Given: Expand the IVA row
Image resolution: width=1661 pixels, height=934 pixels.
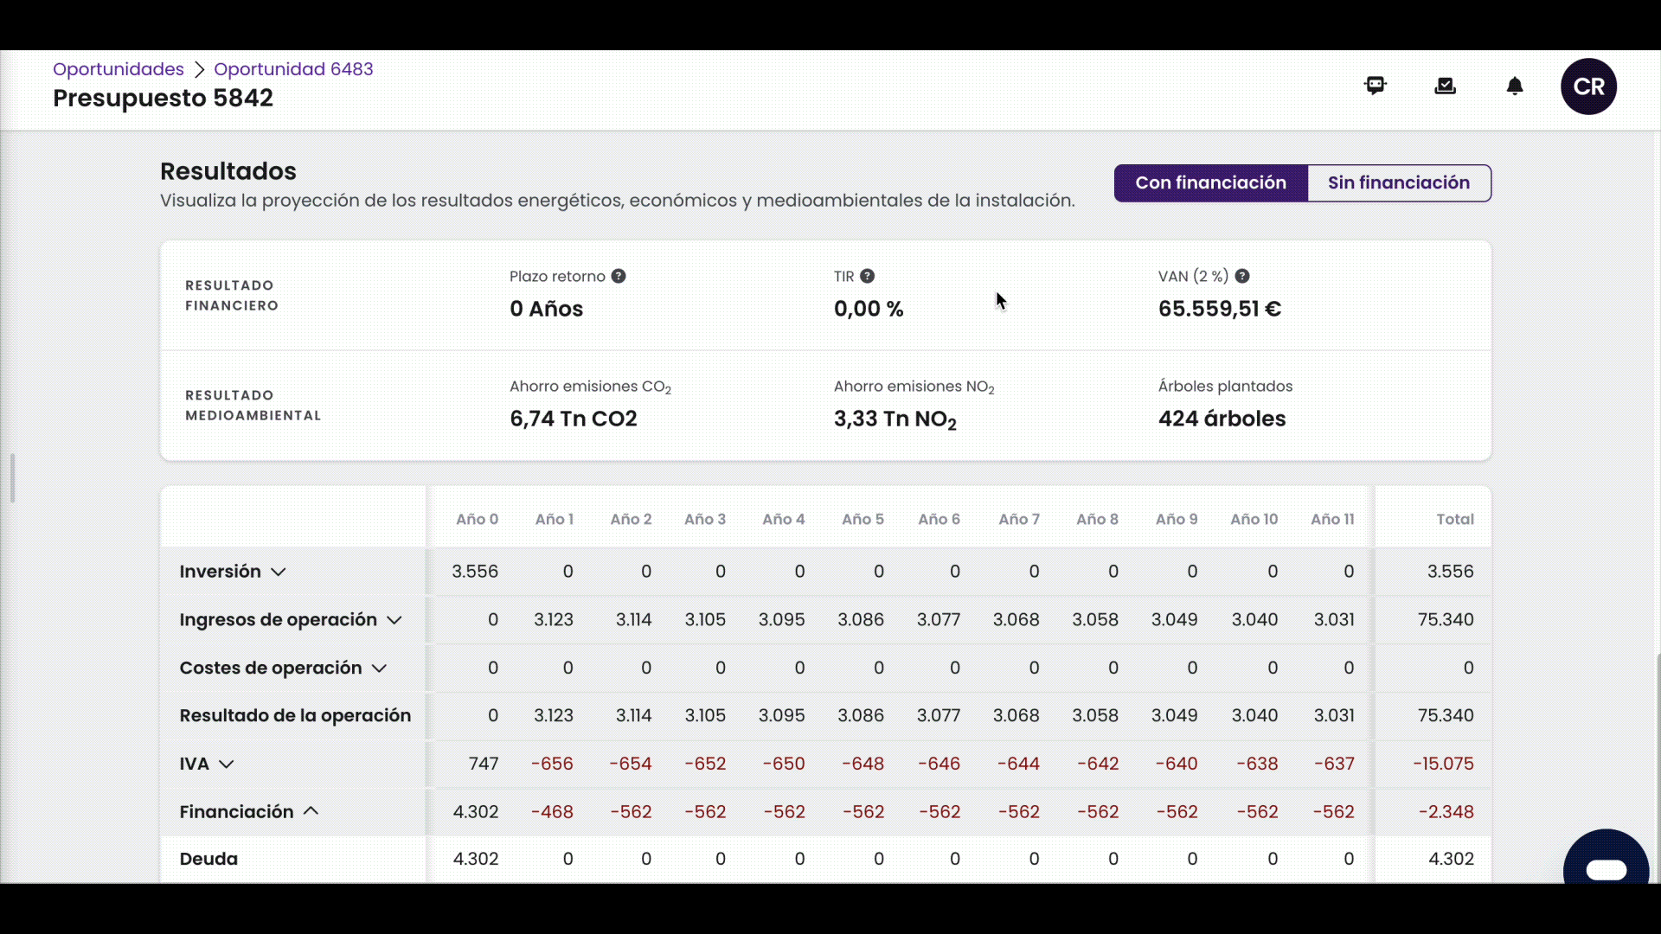Looking at the screenshot, I should pos(227,764).
